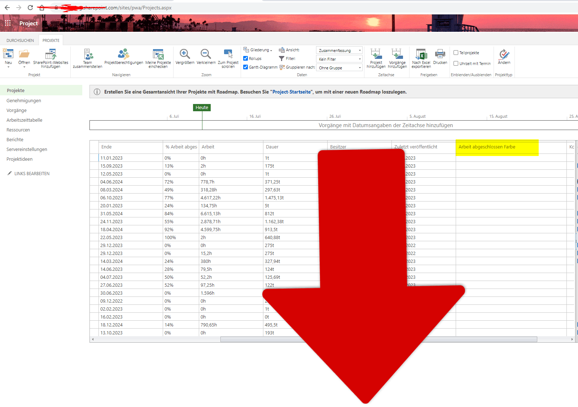The height and width of the screenshot is (407, 578).
Task: Open the app launcher grid
Action: 8,23
